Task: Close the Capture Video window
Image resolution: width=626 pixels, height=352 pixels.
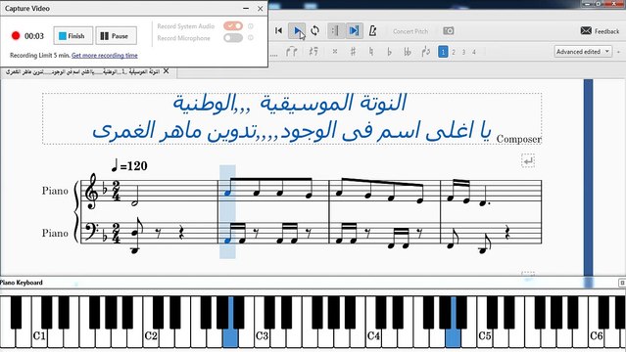Action: click(x=261, y=8)
